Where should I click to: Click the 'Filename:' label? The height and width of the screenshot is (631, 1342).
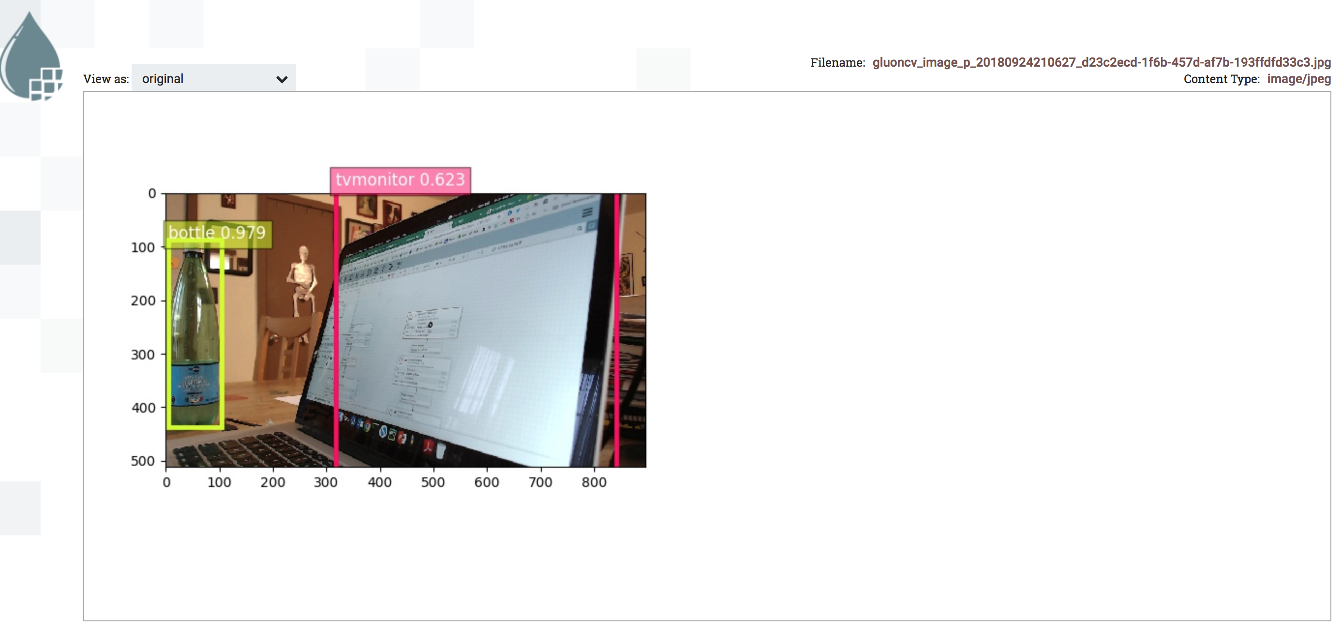(837, 63)
